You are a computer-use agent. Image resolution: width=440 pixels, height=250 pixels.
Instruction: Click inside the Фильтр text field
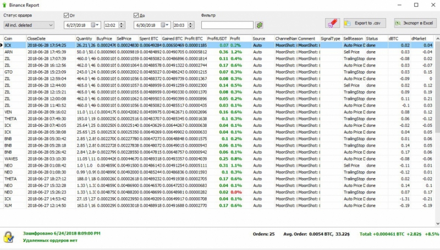pos(227,25)
